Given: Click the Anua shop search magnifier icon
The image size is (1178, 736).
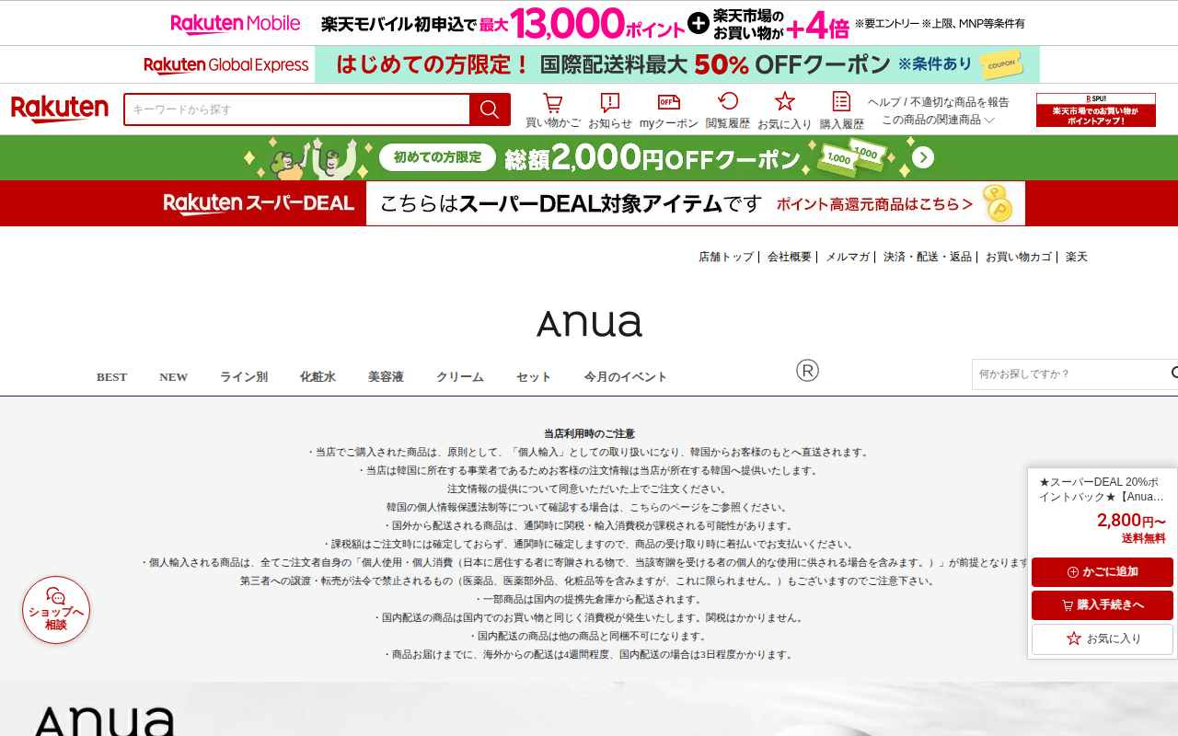Looking at the screenshot, I should (1173, 374).
